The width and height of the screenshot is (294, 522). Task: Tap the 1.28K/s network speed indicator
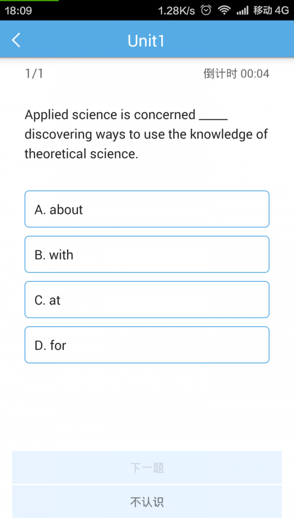pos(176,11)
